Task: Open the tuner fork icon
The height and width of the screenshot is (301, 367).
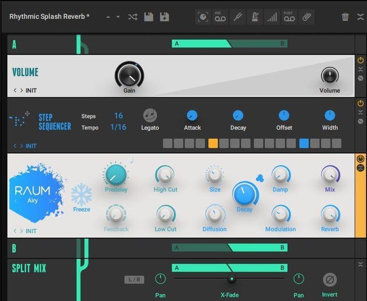Action: 238,17
